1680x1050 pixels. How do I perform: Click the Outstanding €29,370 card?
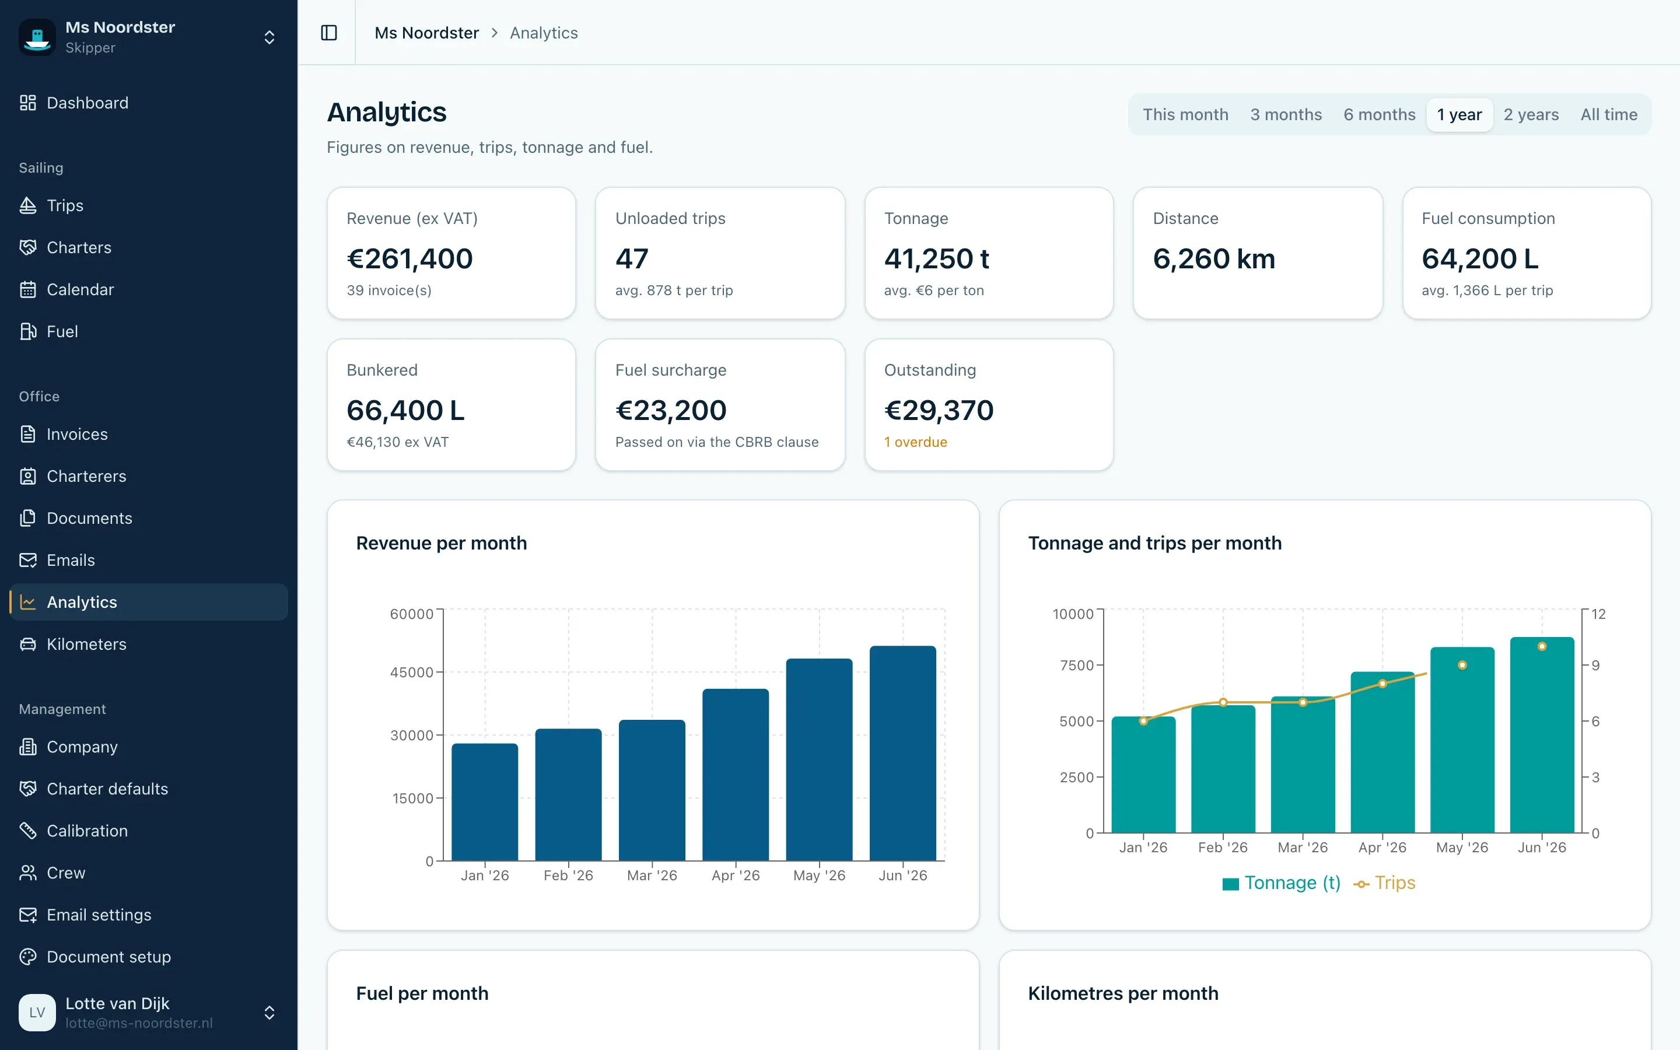[x=989, y=405]
